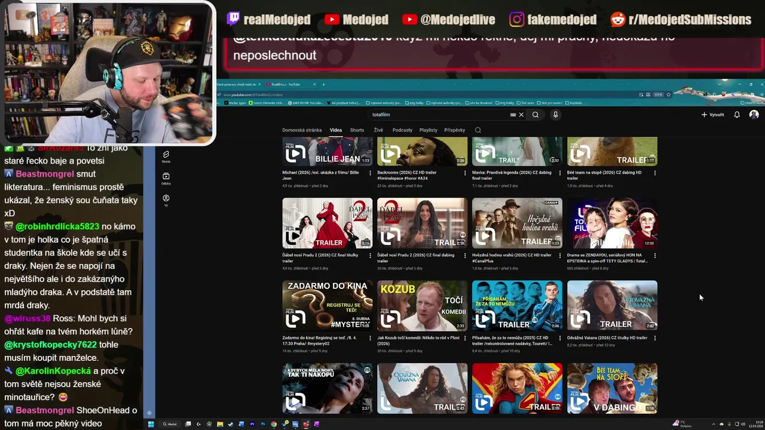Play Béé team na stopě dabing trailer thumbnail
The height and width of the screenshot is (430, 765).
click(x=613, y=151)
